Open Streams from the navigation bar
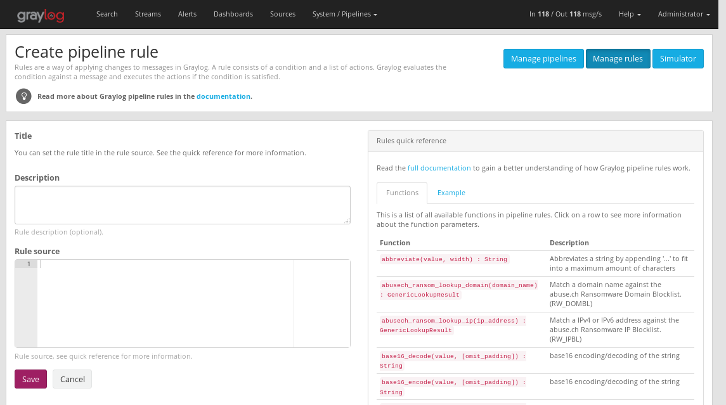726x405 pixels. [x=148, y=14]
